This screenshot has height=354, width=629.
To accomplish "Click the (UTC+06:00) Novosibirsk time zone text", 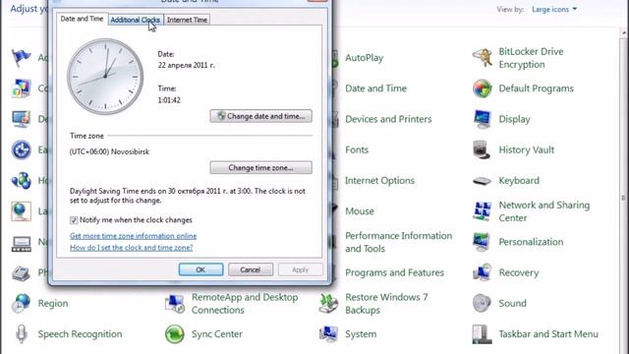I will pyautogui.click(x=109, y=151).
